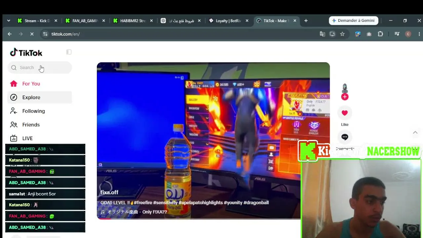Bookmark this page with the star icon

tap(342, 34)
